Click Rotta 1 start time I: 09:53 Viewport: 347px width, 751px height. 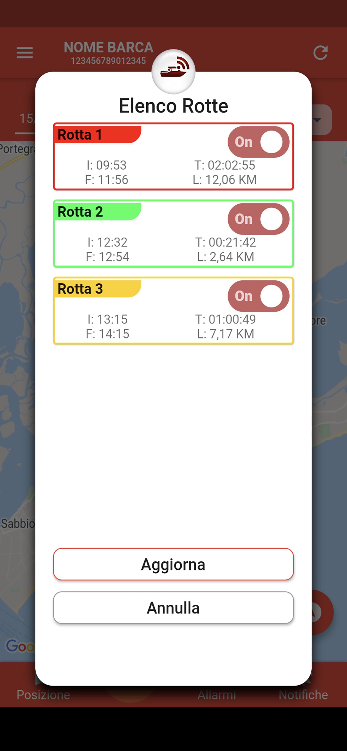point(107,165)
